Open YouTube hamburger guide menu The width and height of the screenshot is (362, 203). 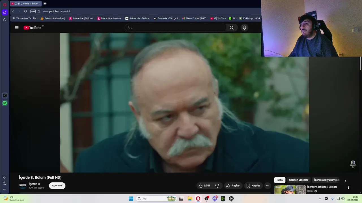click(17, 28)
